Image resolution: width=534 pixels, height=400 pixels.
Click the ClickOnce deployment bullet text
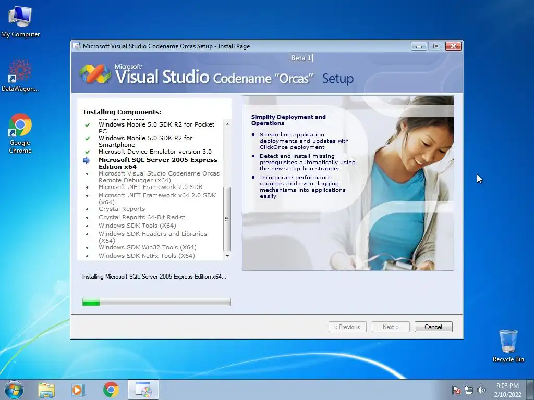(304, 141)
